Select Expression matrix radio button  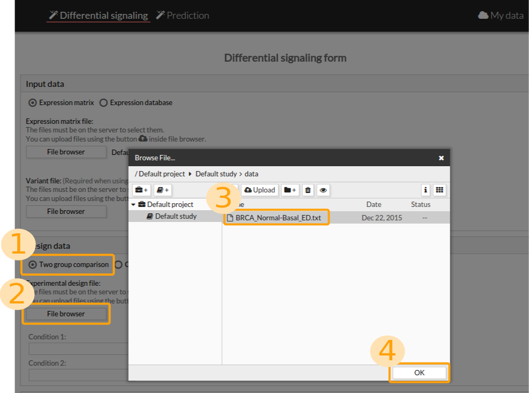click(x=33, y=102)
